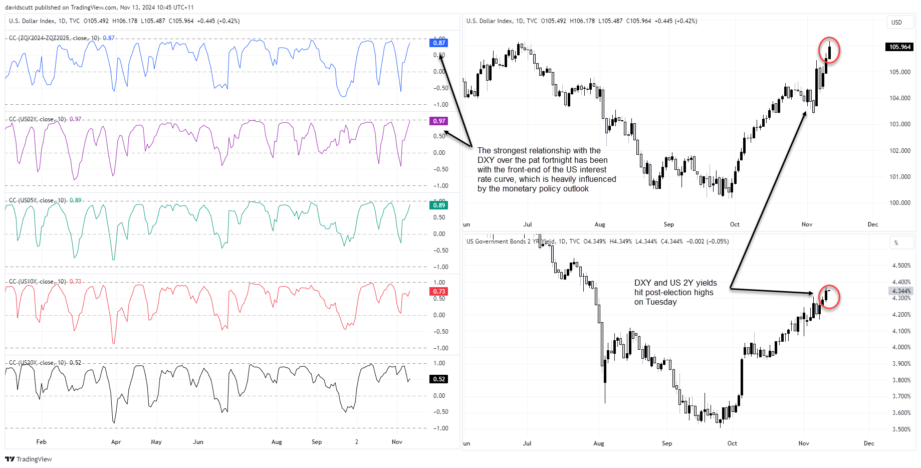Click the Jun label on the correlation time axis
The height and width of the screenshot is (468, 921).
[x=198, y=442]
